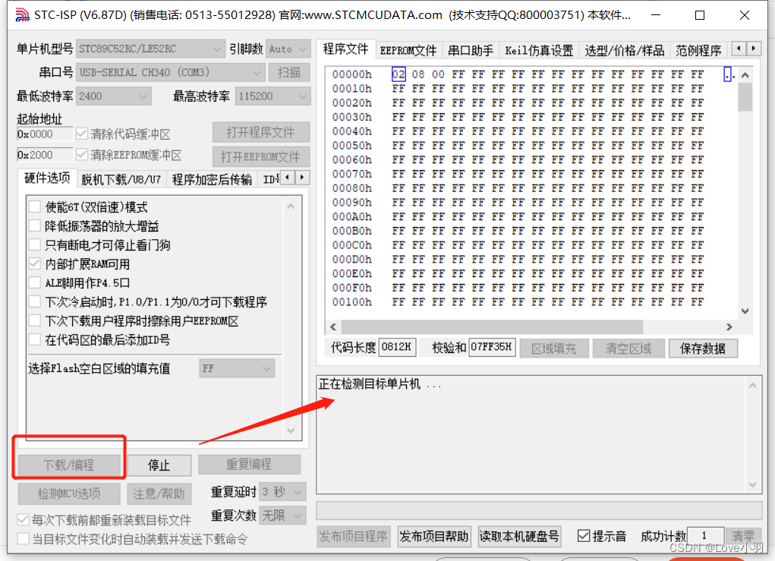Click the download progress bar

click(539, 511)
